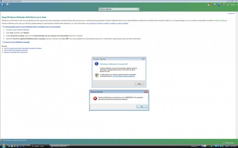
Task: Expand 'To check for new definitions manually'
Action: (16, 42)
